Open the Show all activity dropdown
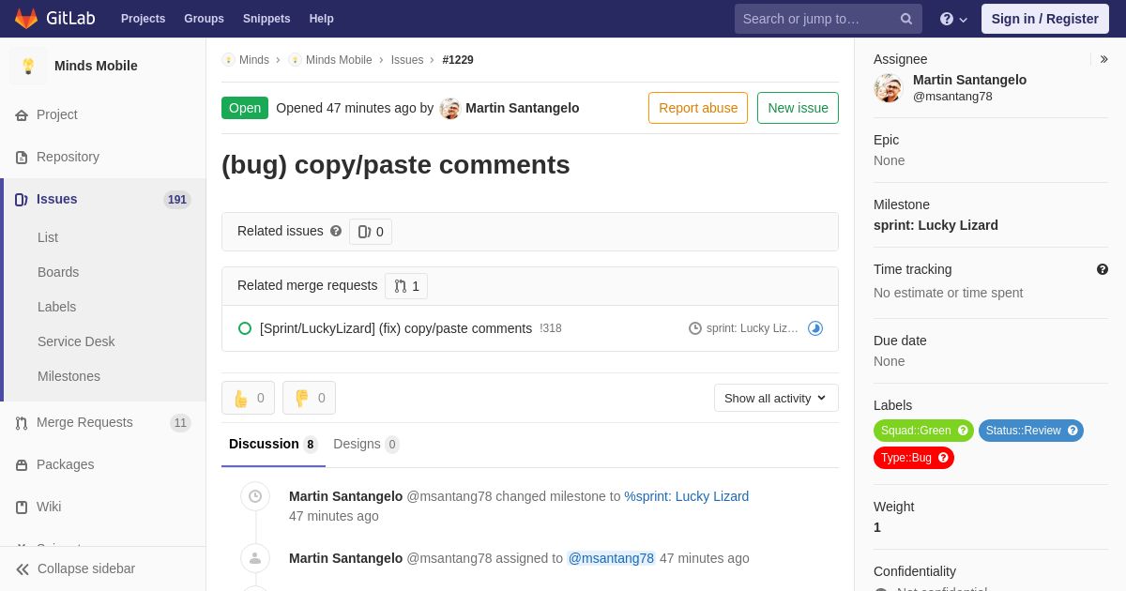 776,398
